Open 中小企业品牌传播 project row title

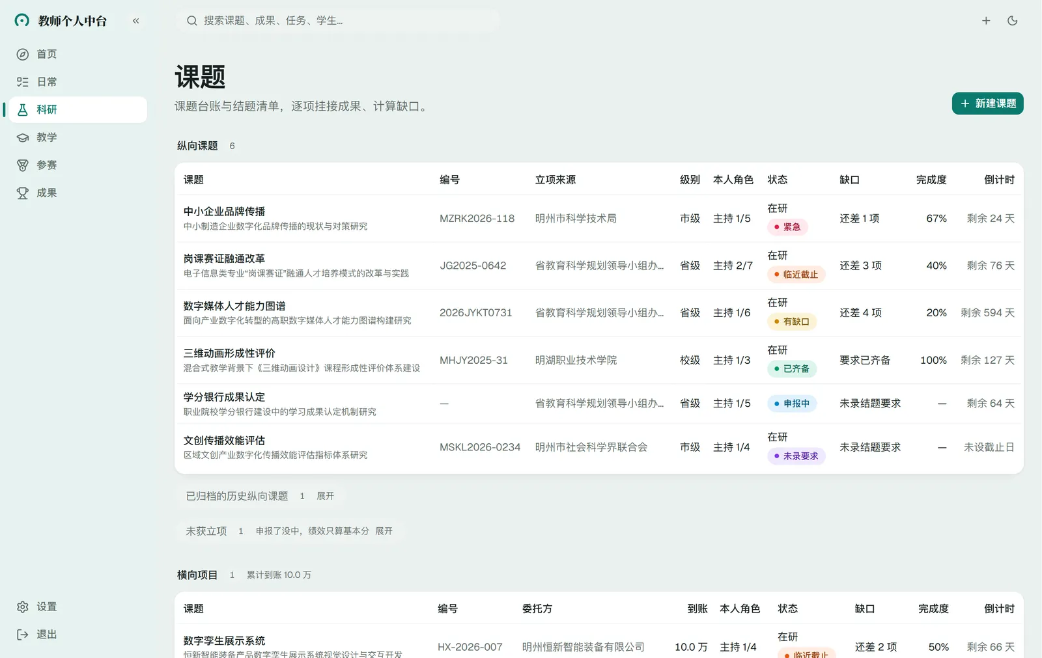pyautogui.click(x=224, y=212)
